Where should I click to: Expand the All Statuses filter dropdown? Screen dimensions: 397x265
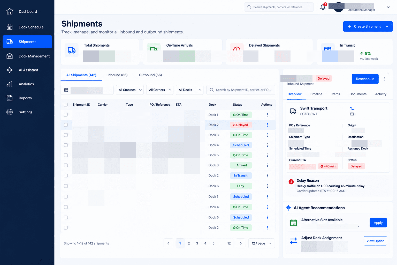(130, 90)
